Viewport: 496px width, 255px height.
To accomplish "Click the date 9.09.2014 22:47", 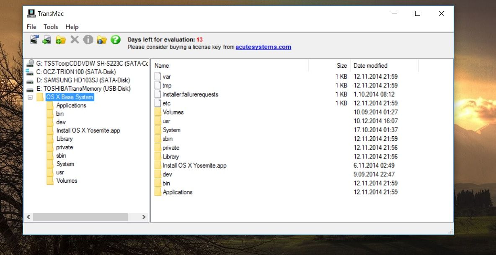I will [x=374, y=174].
